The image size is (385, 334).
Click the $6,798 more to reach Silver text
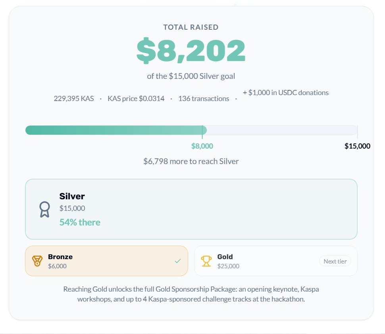tap(191, 161)
